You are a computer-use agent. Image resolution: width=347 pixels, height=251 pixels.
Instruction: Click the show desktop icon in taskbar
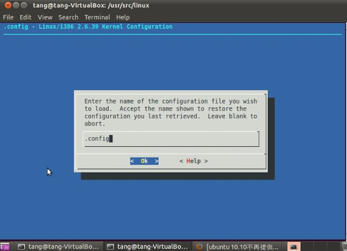pos(4,246)
